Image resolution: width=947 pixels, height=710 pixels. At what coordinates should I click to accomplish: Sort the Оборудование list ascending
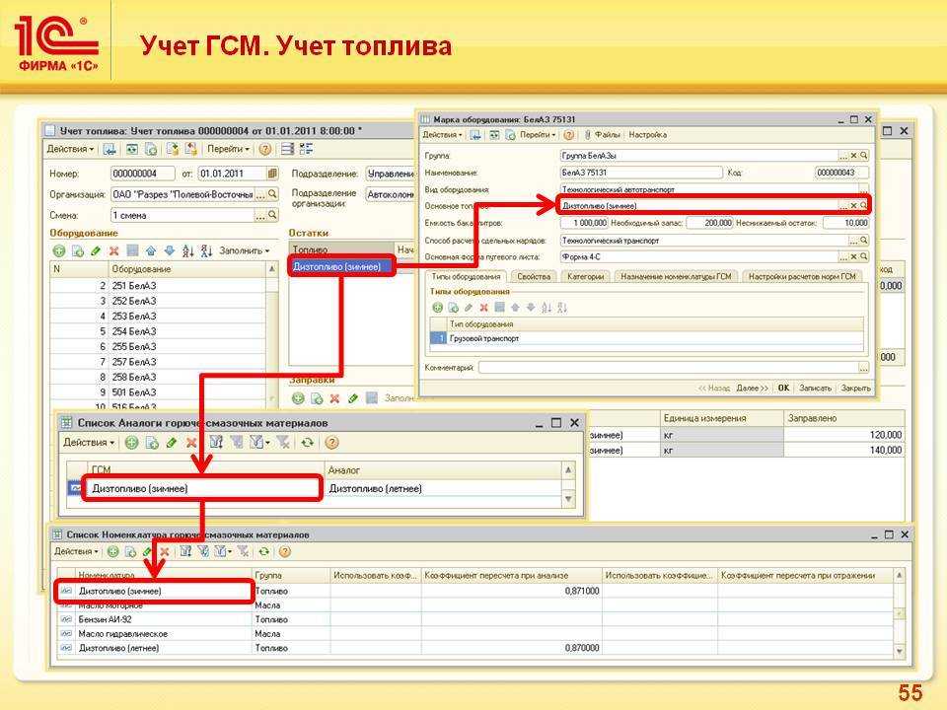[187, 250]
